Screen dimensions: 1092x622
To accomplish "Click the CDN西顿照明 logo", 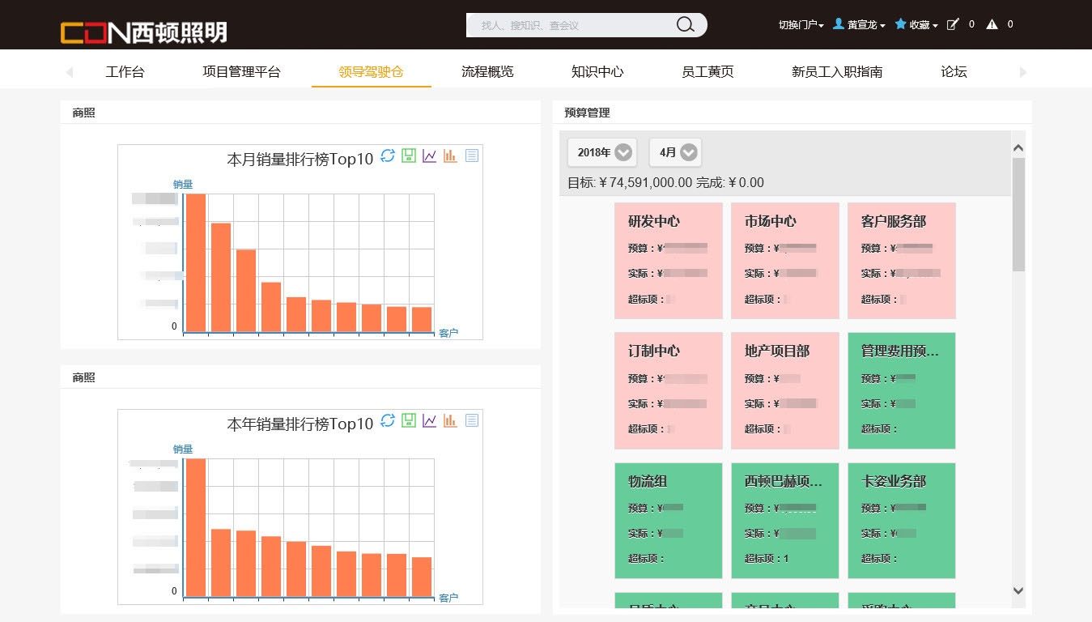I will 144,32.
